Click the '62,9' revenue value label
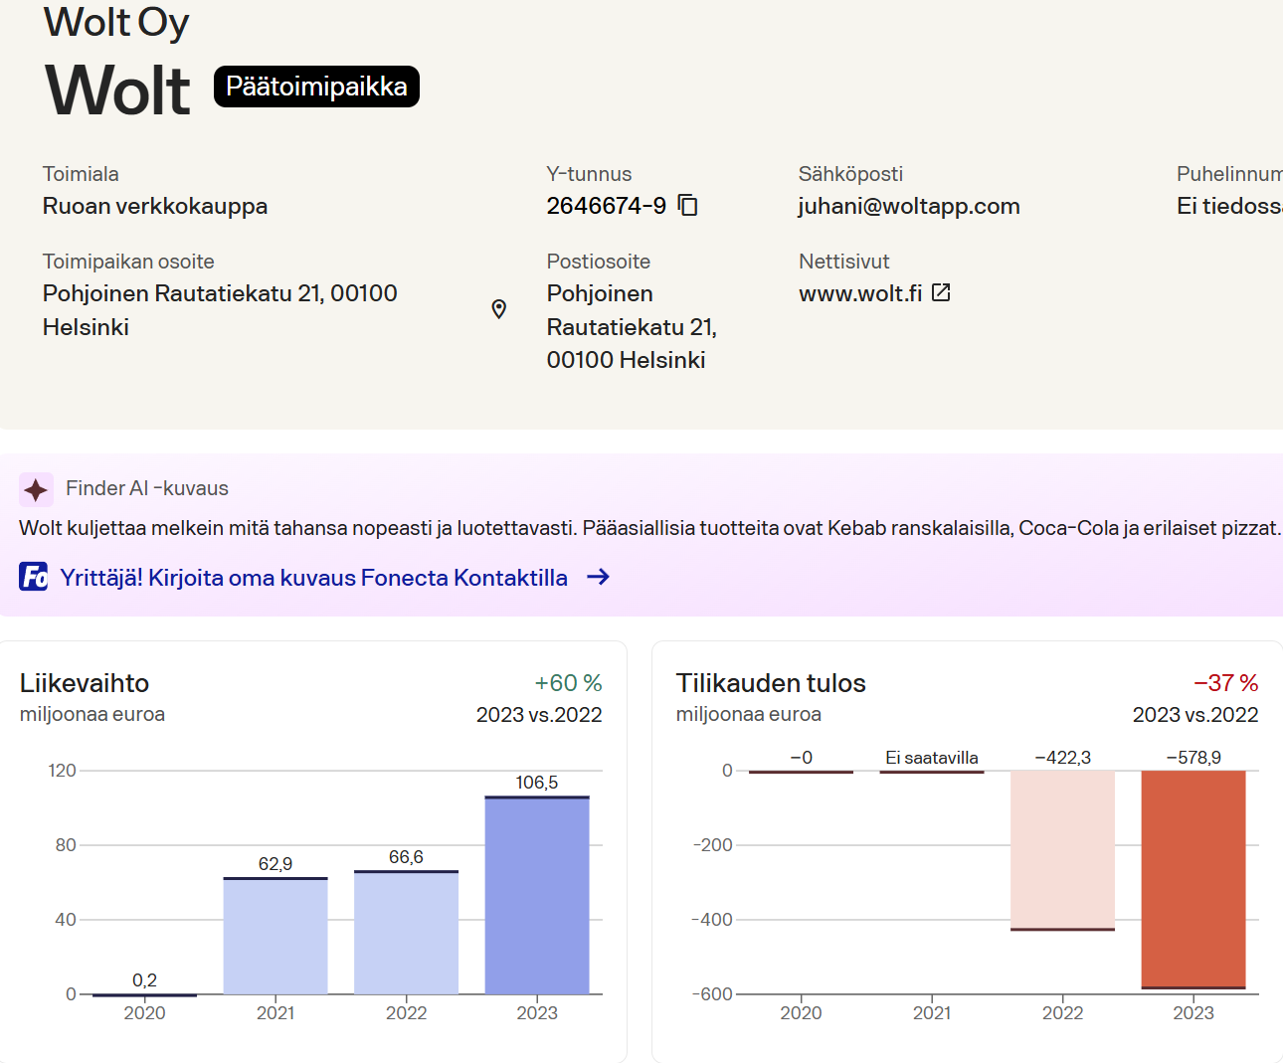 click(275, 864)
